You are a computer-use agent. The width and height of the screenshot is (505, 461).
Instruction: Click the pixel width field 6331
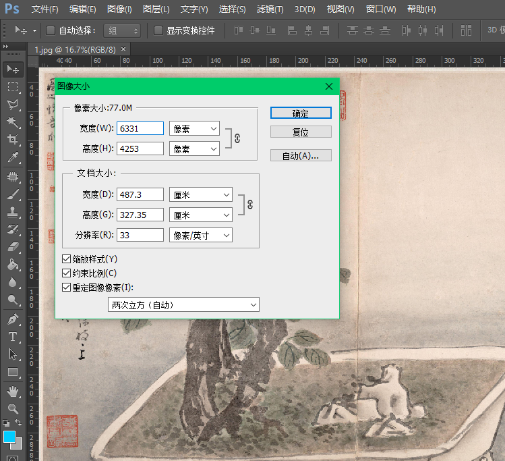[140, 128]
